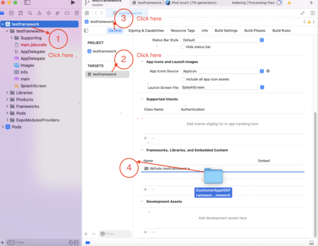318x246 pixels.
Task: Toggle debug area at bottom right
Action: pos(311,243)
